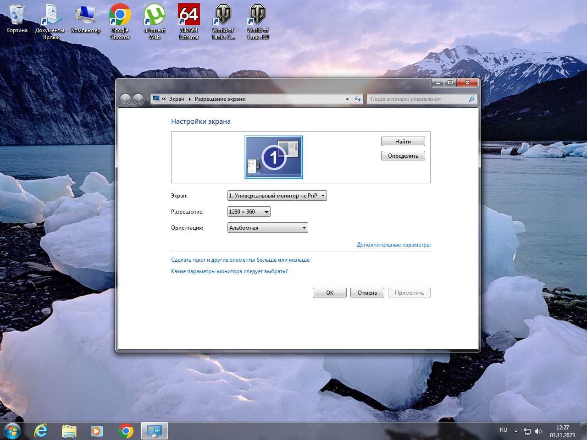
Task: Open the Корзина recycle bin icon
Action: 17,19
